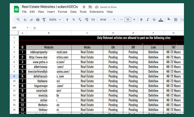The width and height of the screenshot is (194, 117).
Task: Rename the document title Real Estate Websites
Action: coord(50,7)
